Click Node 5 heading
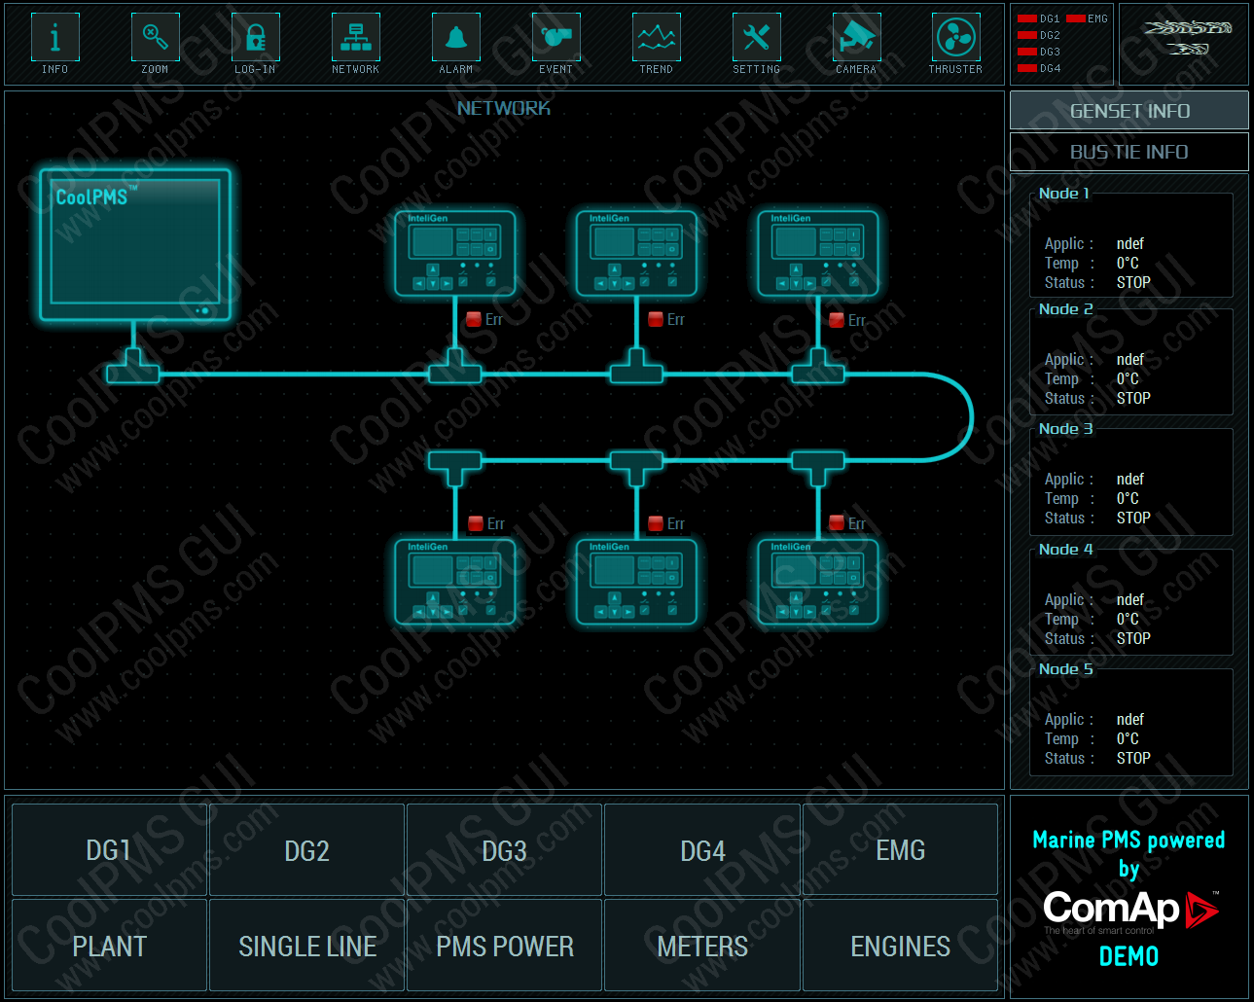The height and width of the screenshot is (1002, 1254). pos(1065,669)
